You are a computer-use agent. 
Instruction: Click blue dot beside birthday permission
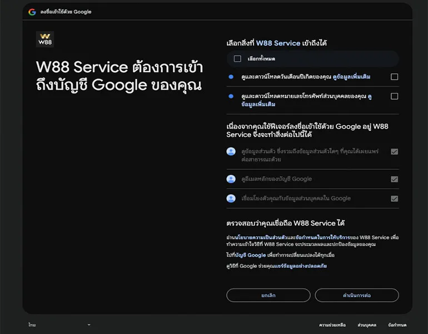coord(231,77)
